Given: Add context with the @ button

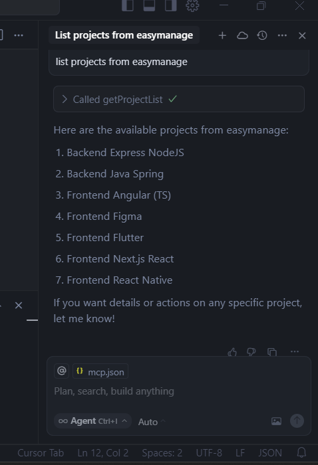Looking at the screenshot, I should click(x=61, y=371).
